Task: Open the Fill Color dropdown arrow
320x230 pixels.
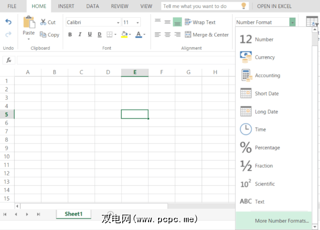Action: [130, 34]
